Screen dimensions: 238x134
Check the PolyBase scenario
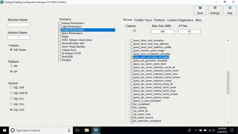[59, 60]
